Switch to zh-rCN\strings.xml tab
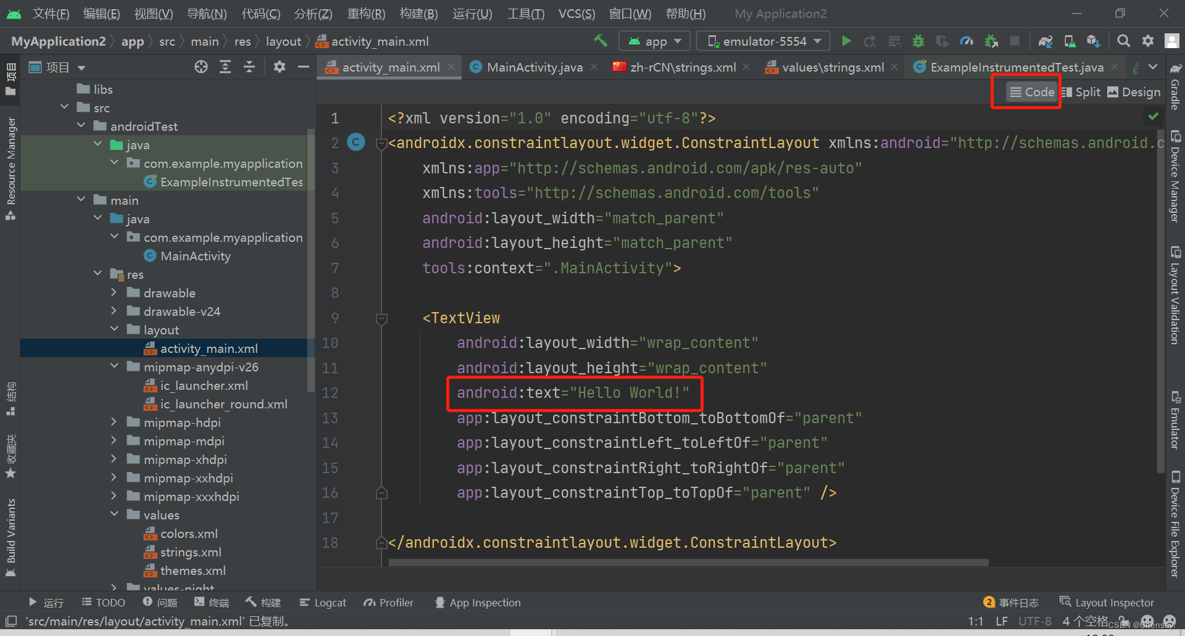Screen dimensions: 1185x636 coord(682,67)
